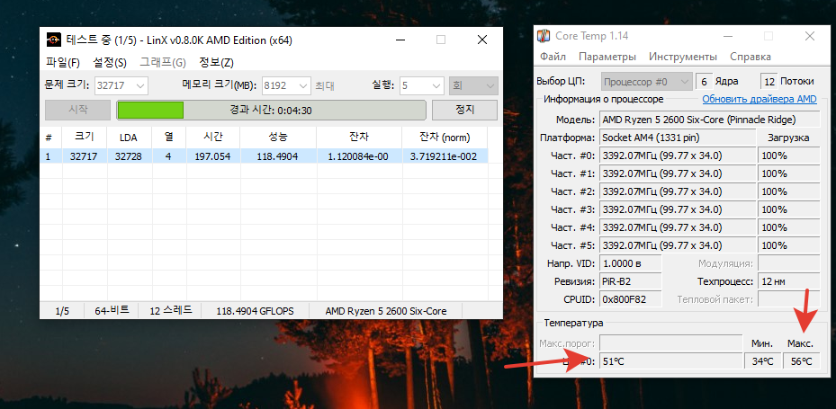Screen dimensions: 836x409
Task: Open the Файл menu in Core Temp
Action: (553, 57)
